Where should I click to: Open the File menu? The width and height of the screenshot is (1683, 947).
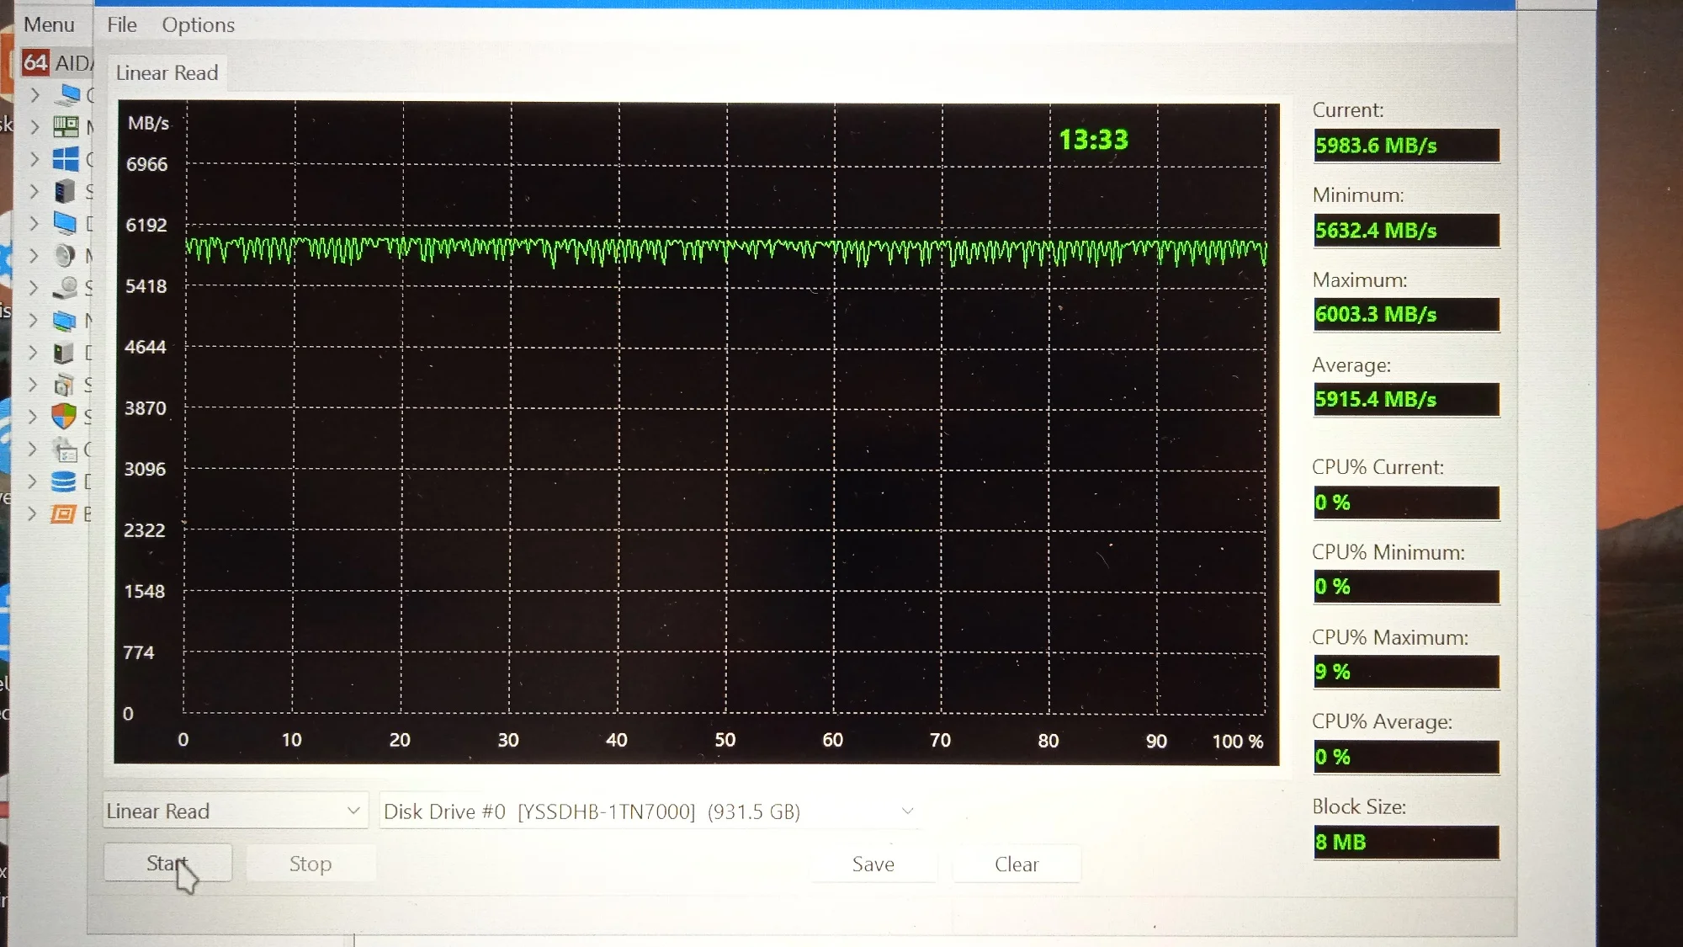121,25
